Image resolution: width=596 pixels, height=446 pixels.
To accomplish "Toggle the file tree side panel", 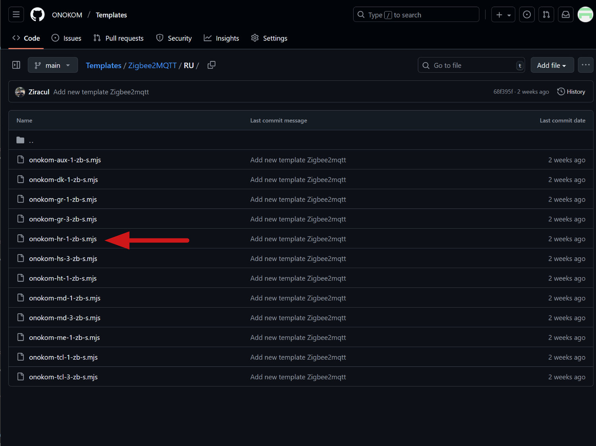I will click(x=16, y=65).
